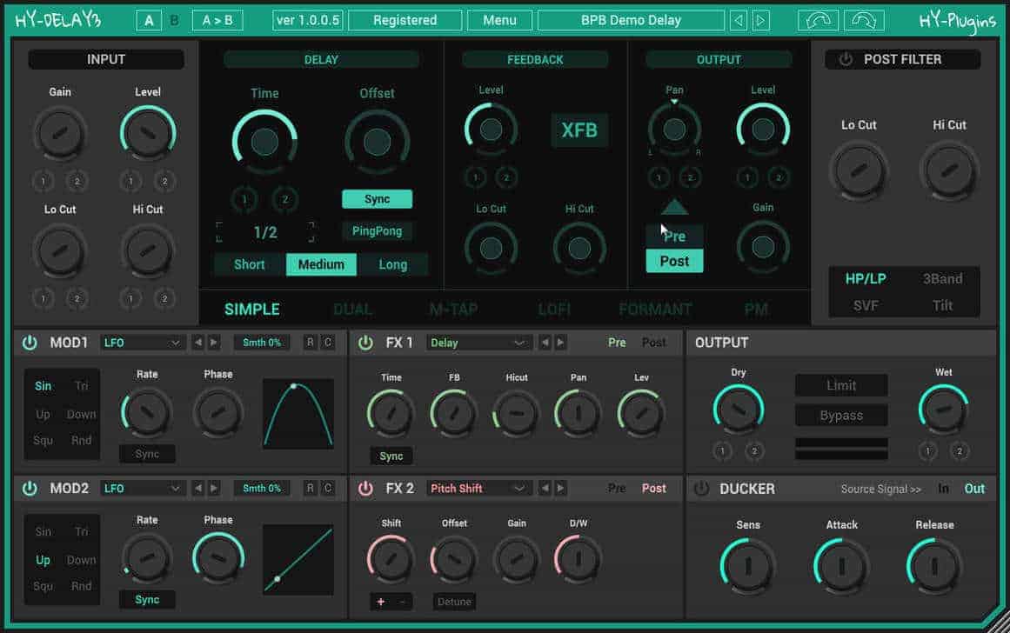
Task: Disable FX 2 with its power icon
Action: point(365,489)
